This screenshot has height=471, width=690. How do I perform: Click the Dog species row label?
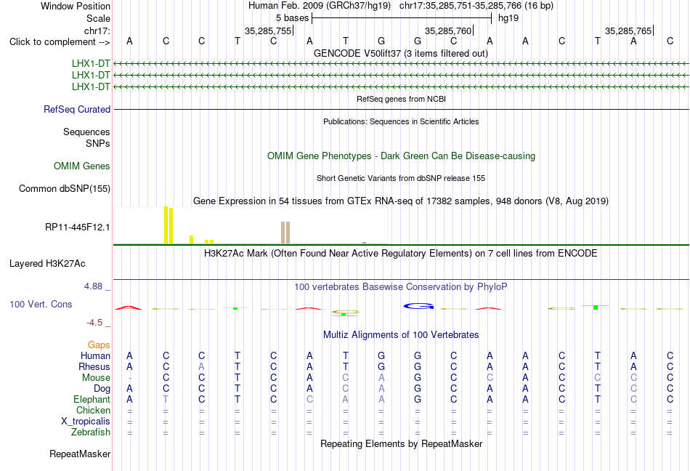(102, 388)
